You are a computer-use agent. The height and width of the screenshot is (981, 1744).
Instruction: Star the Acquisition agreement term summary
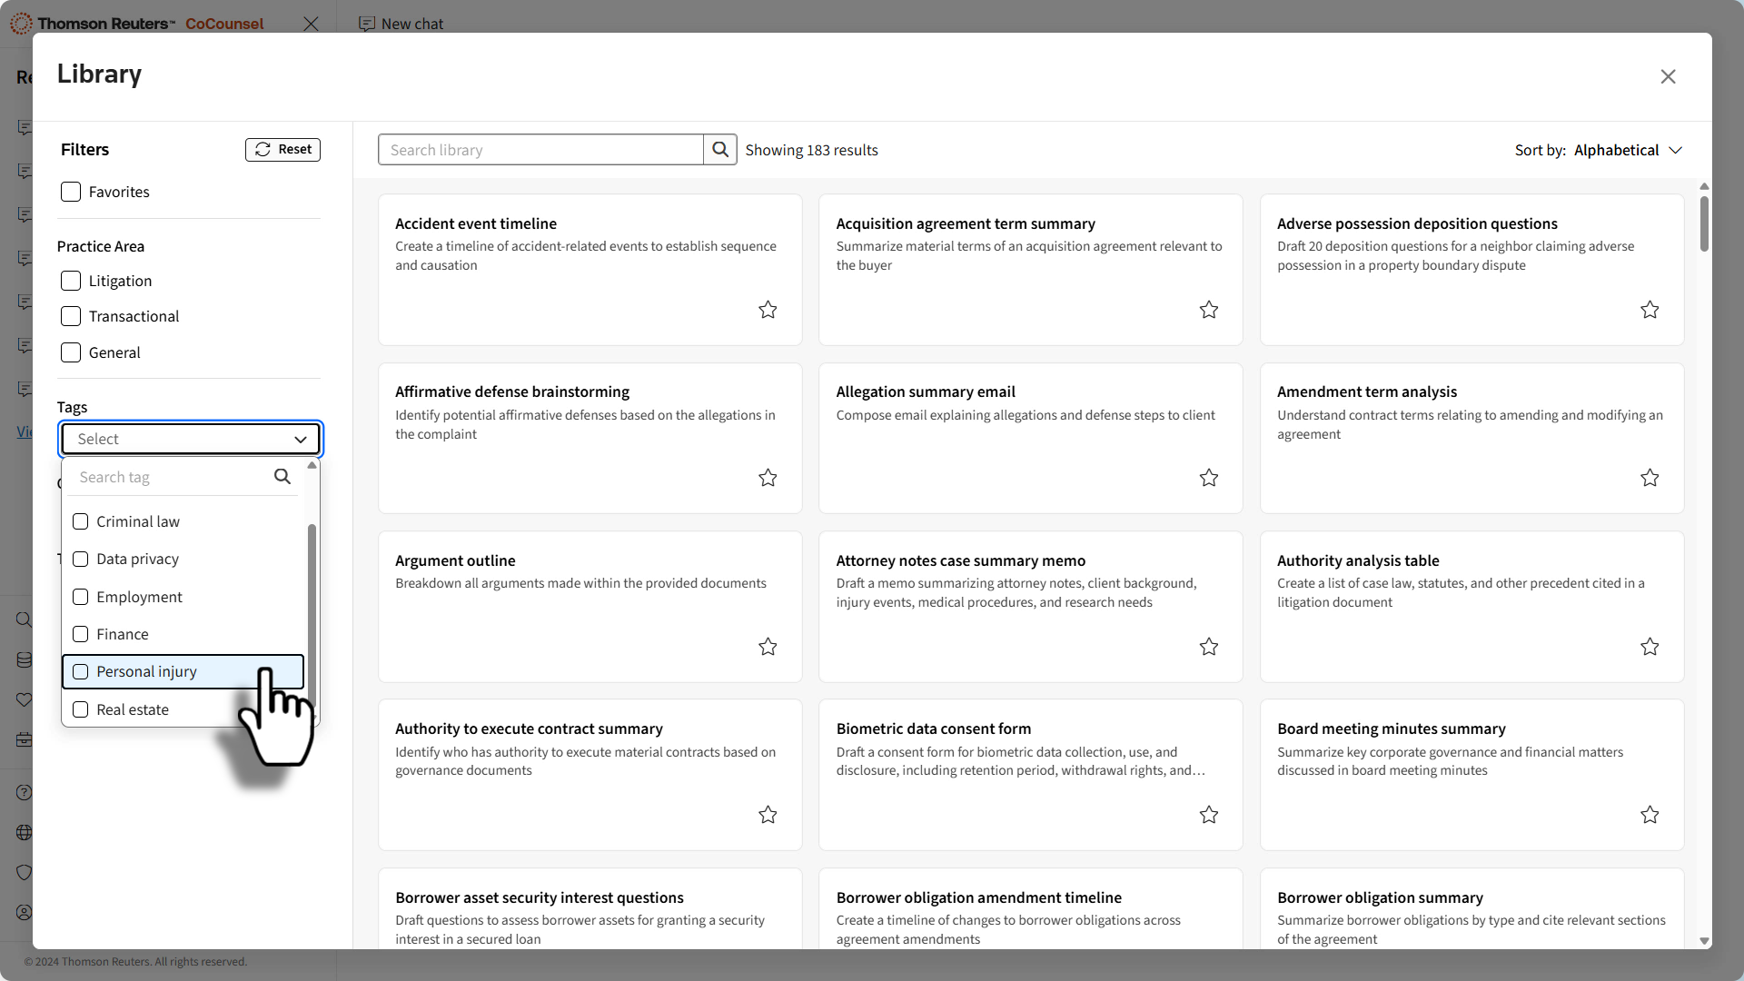(1208, 310)
